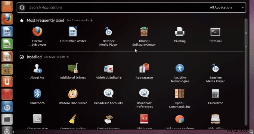Collapse Installed with See fewer results
The image size is (254, 134).
(x=56, y=57)
